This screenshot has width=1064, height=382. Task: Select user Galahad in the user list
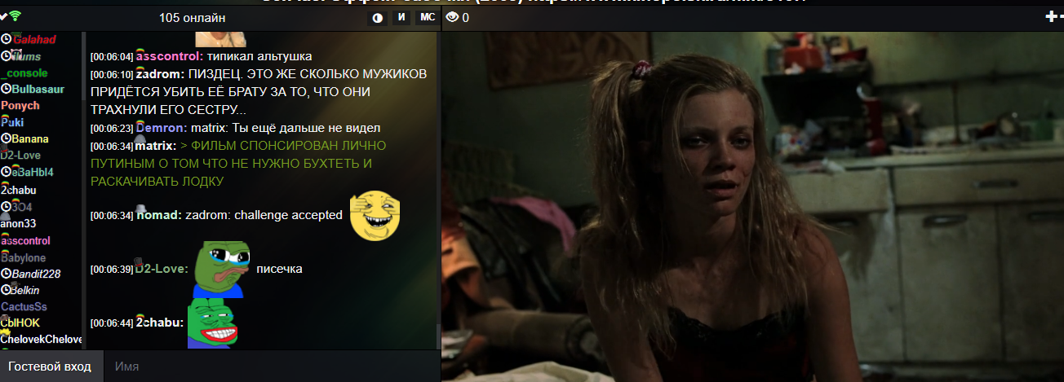click(34, 39)
